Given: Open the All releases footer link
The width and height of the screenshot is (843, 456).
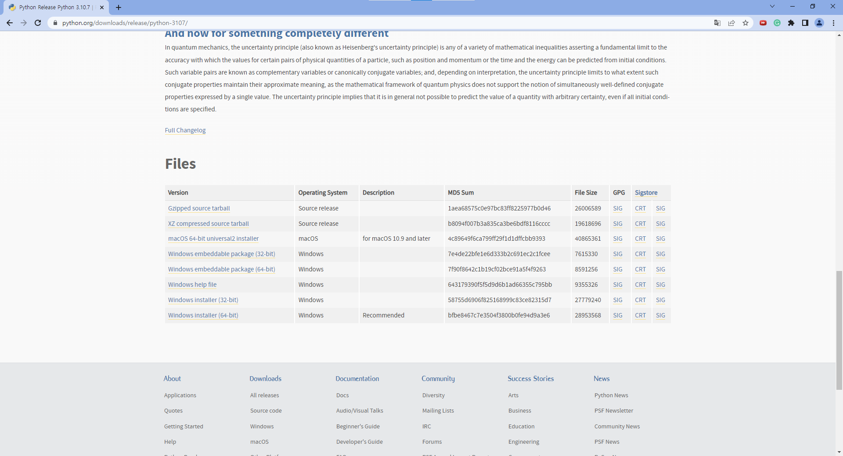Looking at the screenshot, I should pyautogui.click(x=265, y=395).
